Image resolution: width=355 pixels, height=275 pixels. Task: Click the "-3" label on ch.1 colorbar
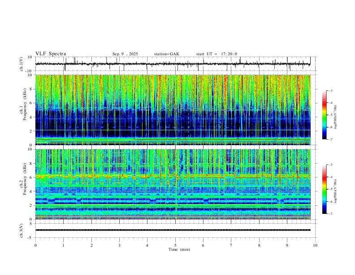point(330,90)
